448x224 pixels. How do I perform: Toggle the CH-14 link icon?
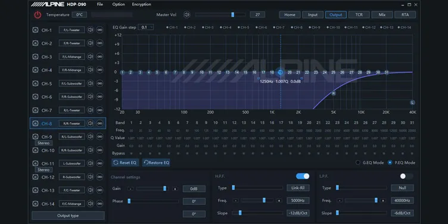99,203
